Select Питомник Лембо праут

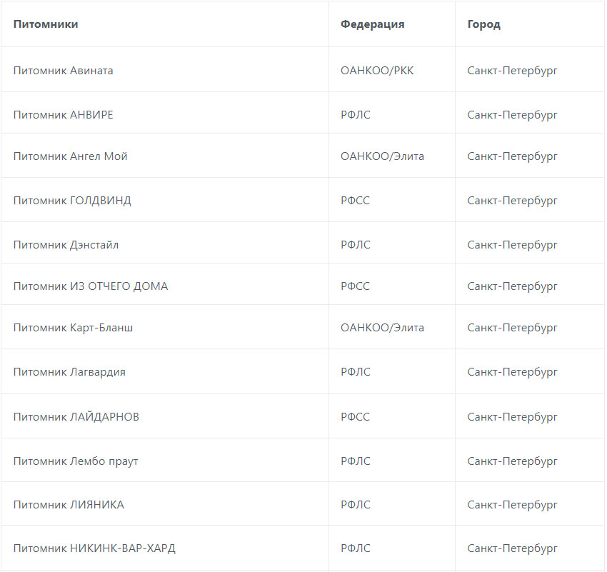click(x=76, y=461)
